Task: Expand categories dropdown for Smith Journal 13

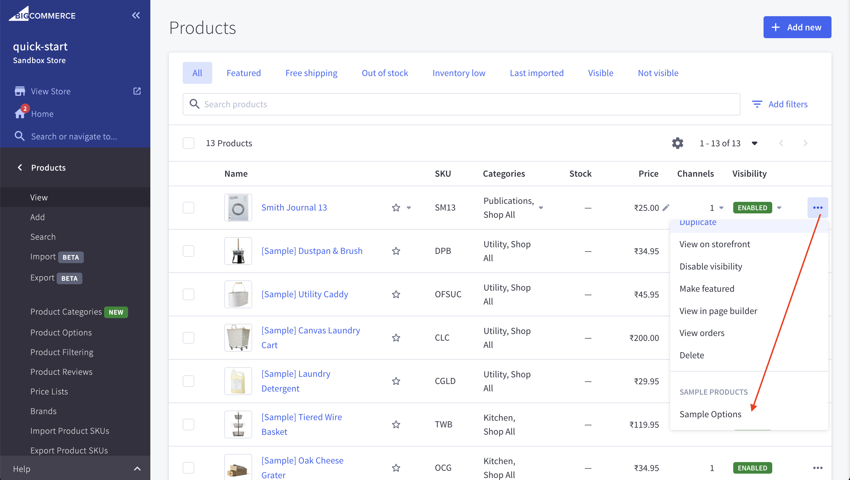Action: click(x=541, y=208)
